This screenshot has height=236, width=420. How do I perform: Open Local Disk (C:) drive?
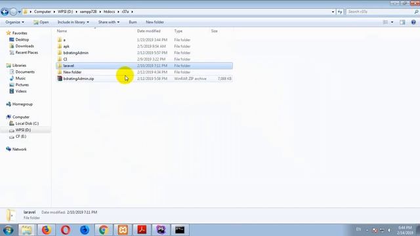coord(27,123)
